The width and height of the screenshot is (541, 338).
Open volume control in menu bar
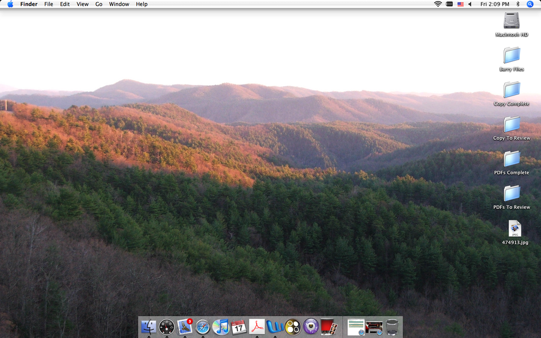coord(470,4)
